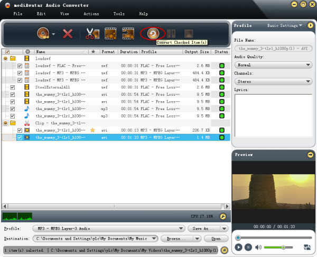
Task: Uncheck the selected 1.4 MB row checkbox
Action: click(x=20, y=137)
